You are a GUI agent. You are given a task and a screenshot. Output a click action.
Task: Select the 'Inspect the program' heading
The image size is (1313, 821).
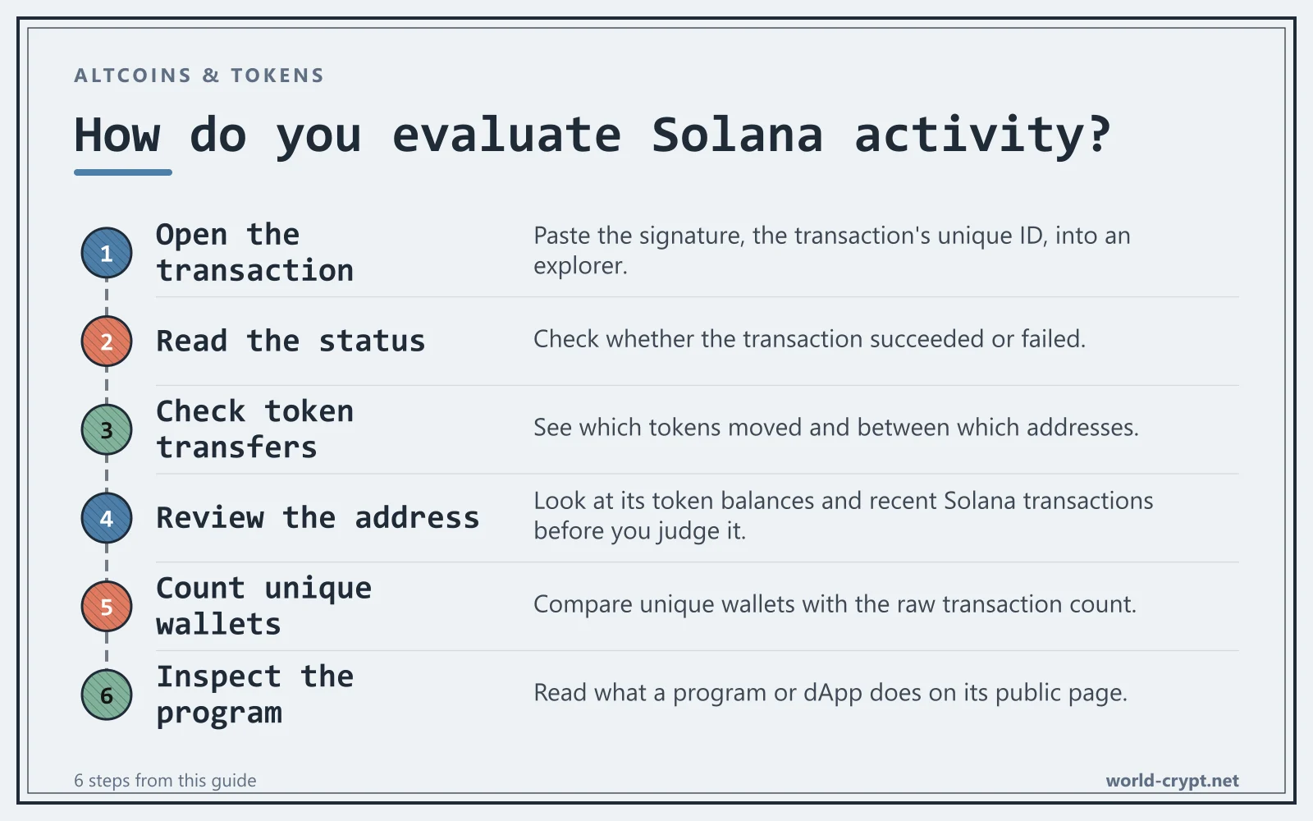255,695
